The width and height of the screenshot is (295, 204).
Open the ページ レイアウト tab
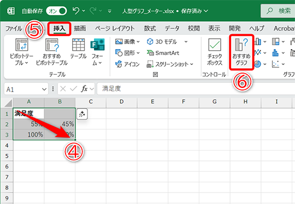(115, 28)
